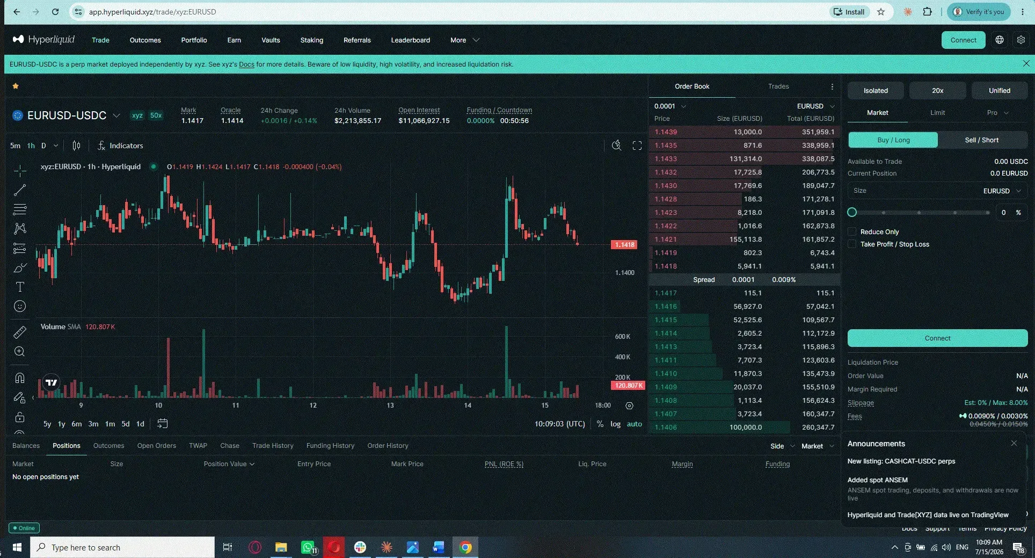Select the crosshair cursor tool
Screen dimensions: 1035x558
click(x=20, y=171)
